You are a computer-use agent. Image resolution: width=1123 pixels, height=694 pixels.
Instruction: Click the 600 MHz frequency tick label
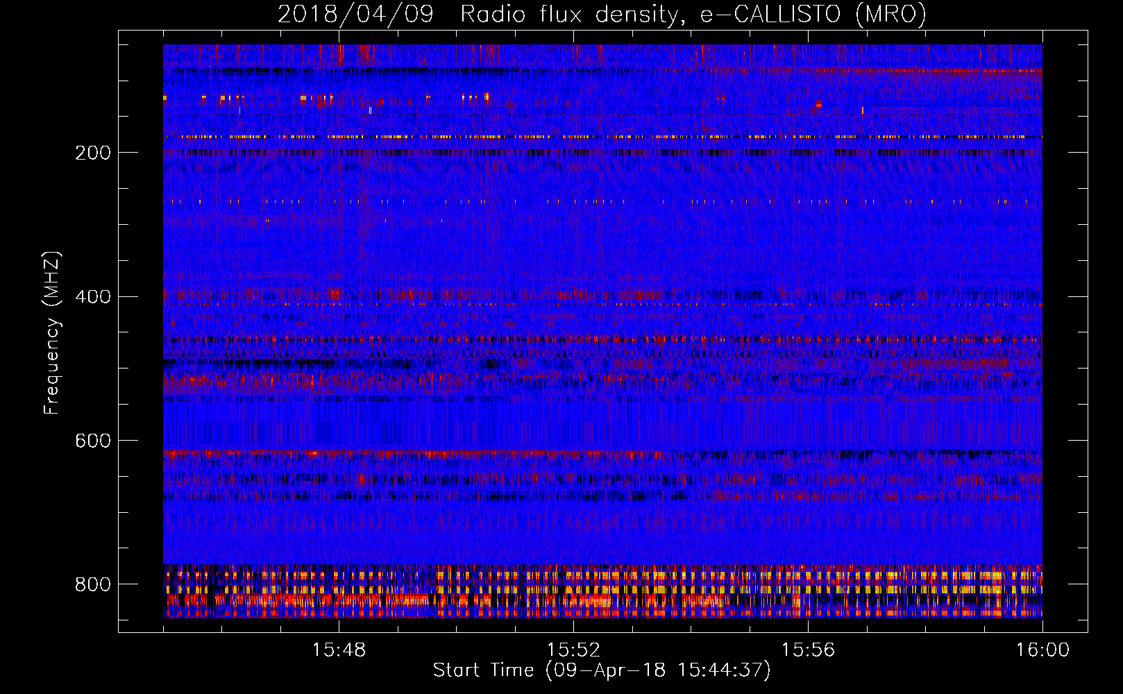[x=92, y=441]
